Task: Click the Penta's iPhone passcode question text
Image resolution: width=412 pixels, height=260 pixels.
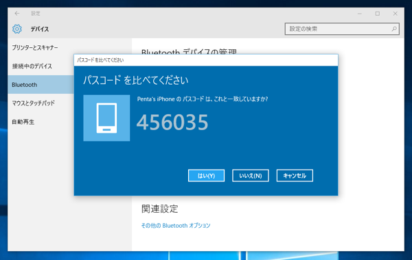Action: pos(203,99)
